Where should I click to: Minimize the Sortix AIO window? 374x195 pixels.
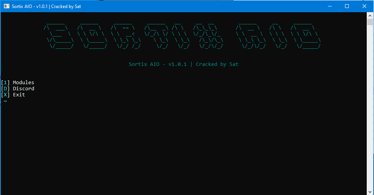pos(330,6)
